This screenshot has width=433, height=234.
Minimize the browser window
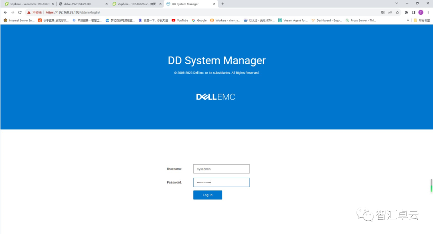(x=407, y=3)
